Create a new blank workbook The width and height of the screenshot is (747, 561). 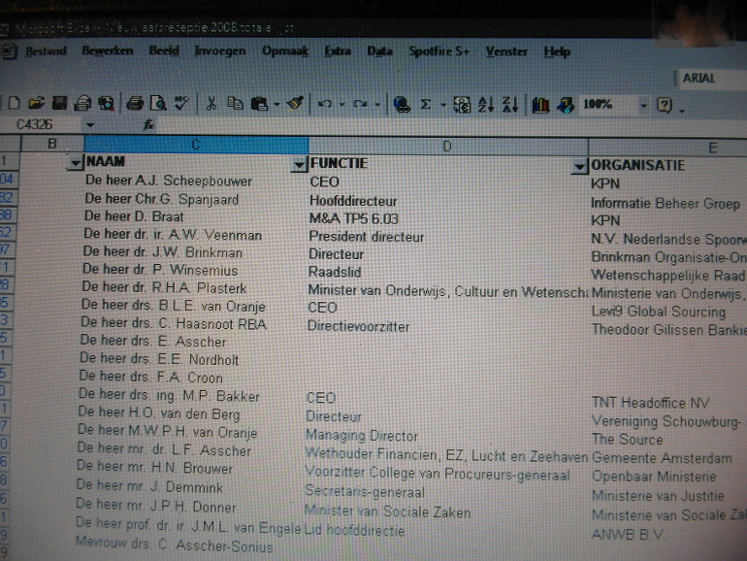(x=15, y=103)
